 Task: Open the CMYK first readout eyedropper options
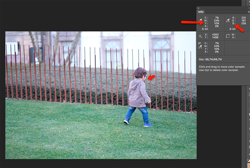click(x=201, y=21)
